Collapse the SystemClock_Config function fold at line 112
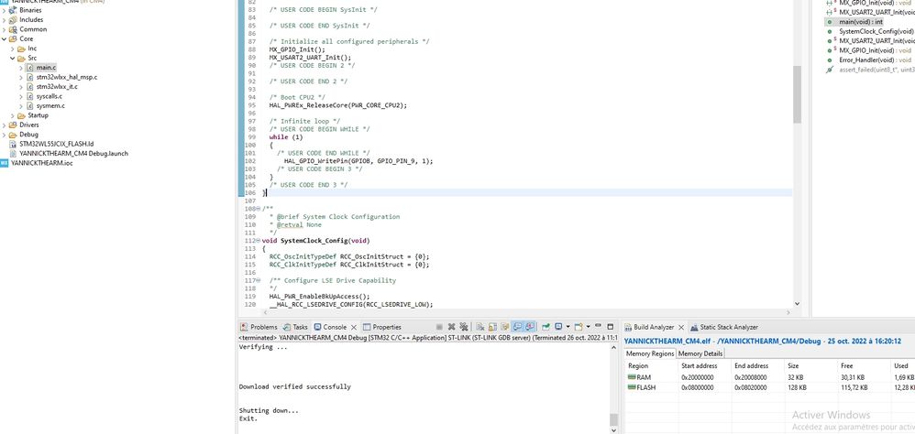The image size is (915, 434). tap(258, 241)
